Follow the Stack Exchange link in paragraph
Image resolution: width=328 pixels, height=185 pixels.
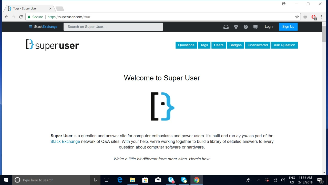[65, 142]
